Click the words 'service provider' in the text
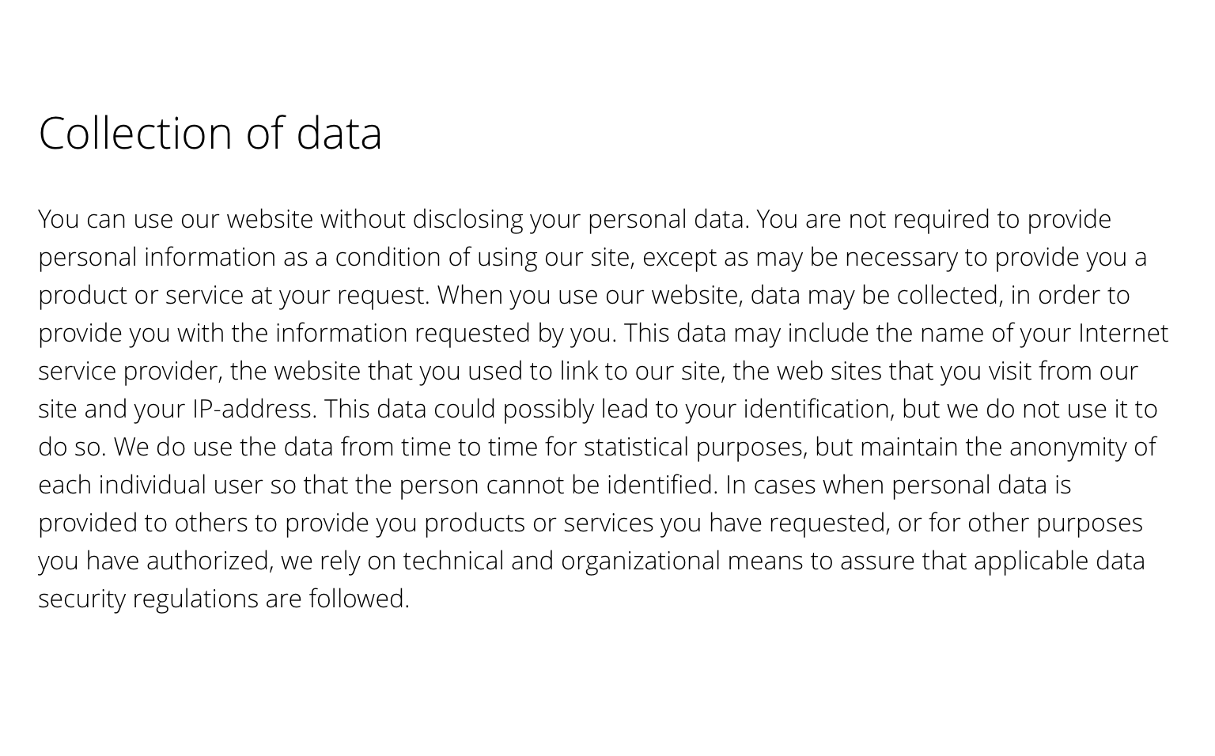The image size is (1215, 756). click(x=131, y=371)
